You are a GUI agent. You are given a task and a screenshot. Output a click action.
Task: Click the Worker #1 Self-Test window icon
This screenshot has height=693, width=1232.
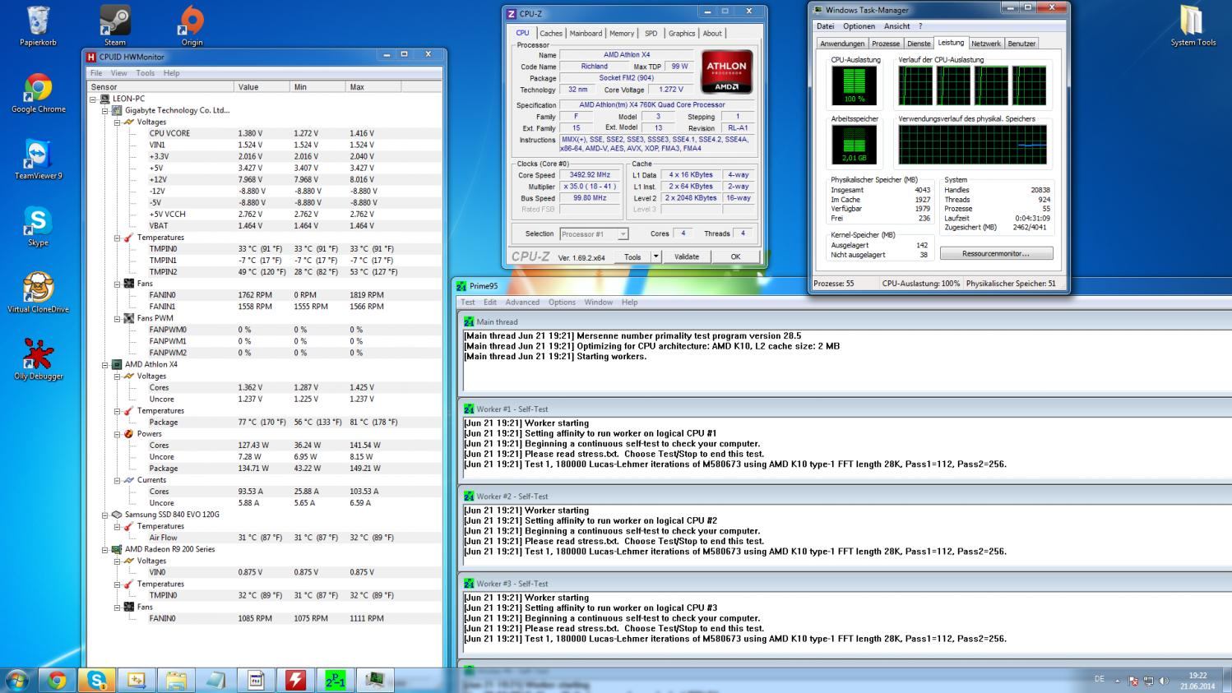pyautogui.click(x=469, y=409)
